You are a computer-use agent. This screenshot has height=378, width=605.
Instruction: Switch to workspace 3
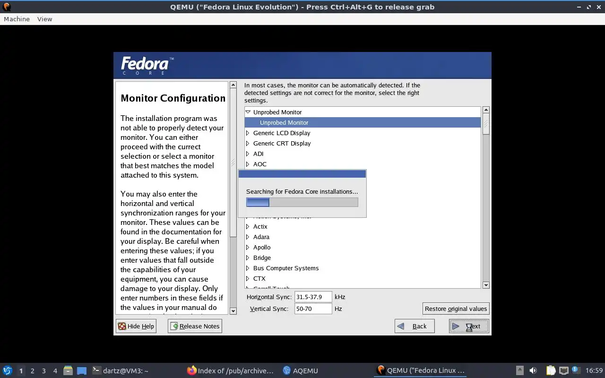(44, 371)
